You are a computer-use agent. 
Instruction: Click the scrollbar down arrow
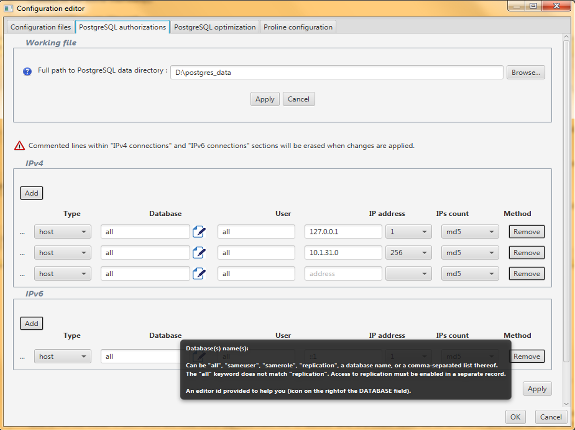(x=566, y=404)
